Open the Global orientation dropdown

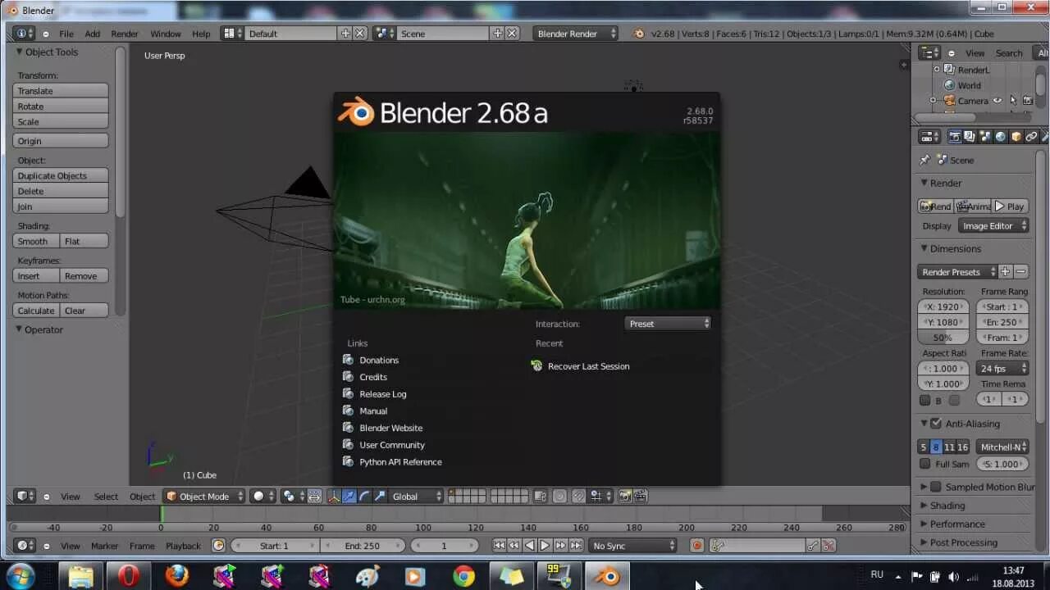click(x=416, y=496)
